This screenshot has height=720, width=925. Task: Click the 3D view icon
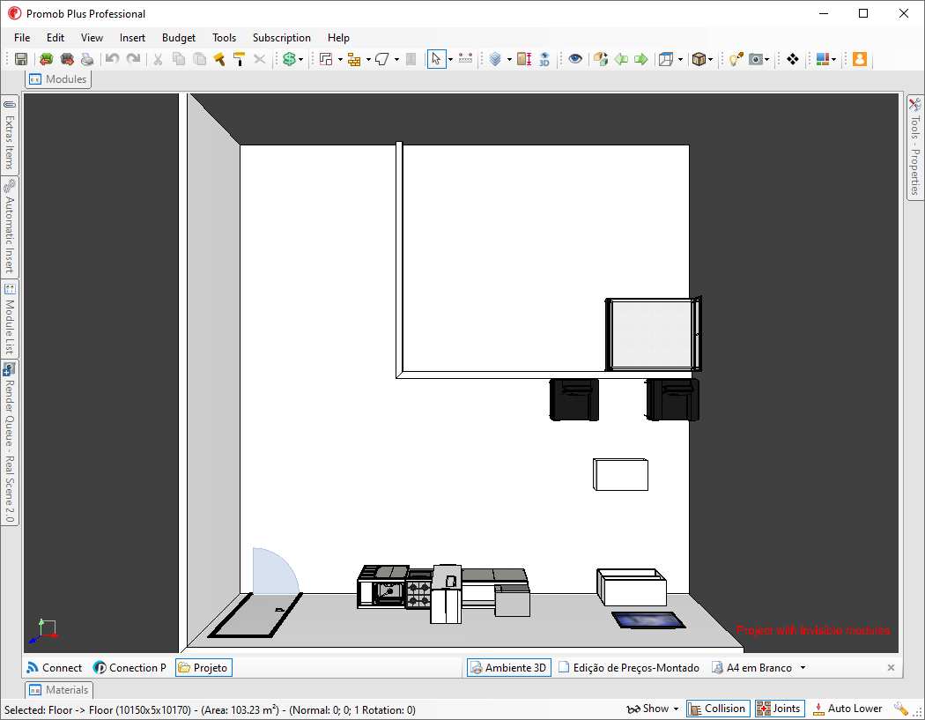coord(544,59)
